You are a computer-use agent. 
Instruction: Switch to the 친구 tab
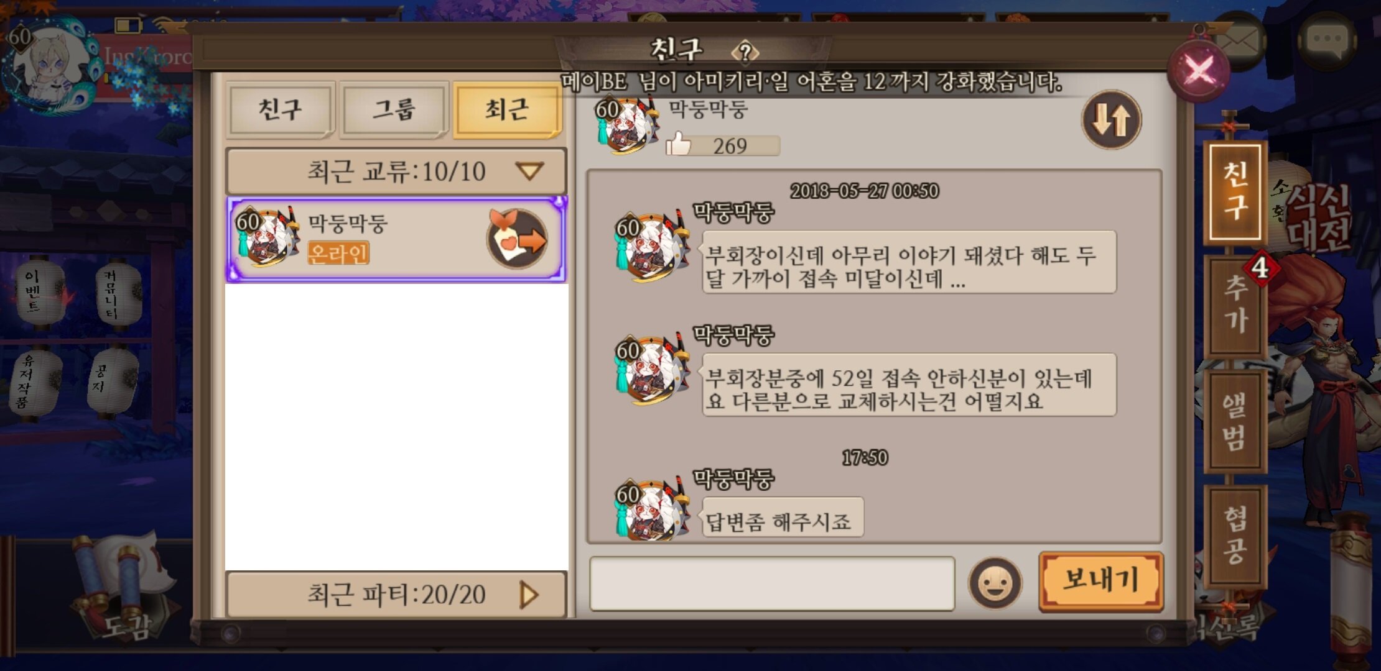coord(280,110)
